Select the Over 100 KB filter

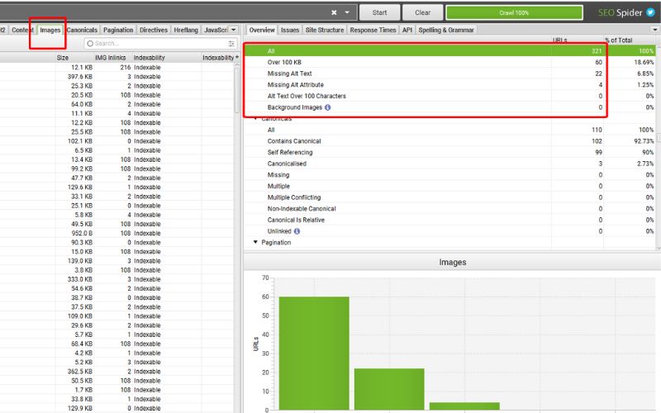click(x=449, y=63)
